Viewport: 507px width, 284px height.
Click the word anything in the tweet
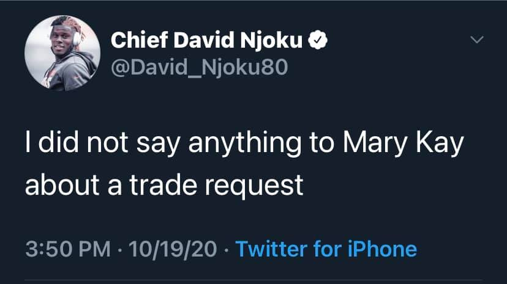(245, 143)
